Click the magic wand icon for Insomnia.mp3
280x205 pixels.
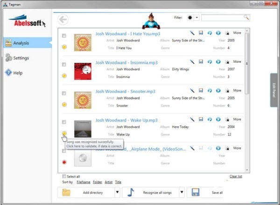(x=192, y=62)
